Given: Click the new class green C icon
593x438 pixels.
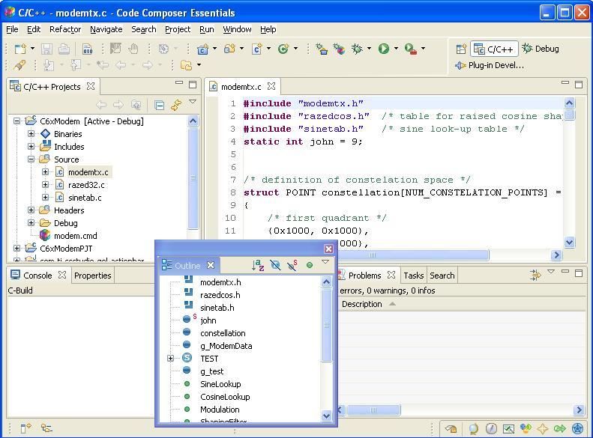Looking at the screenshot, I should click(283, 49).
